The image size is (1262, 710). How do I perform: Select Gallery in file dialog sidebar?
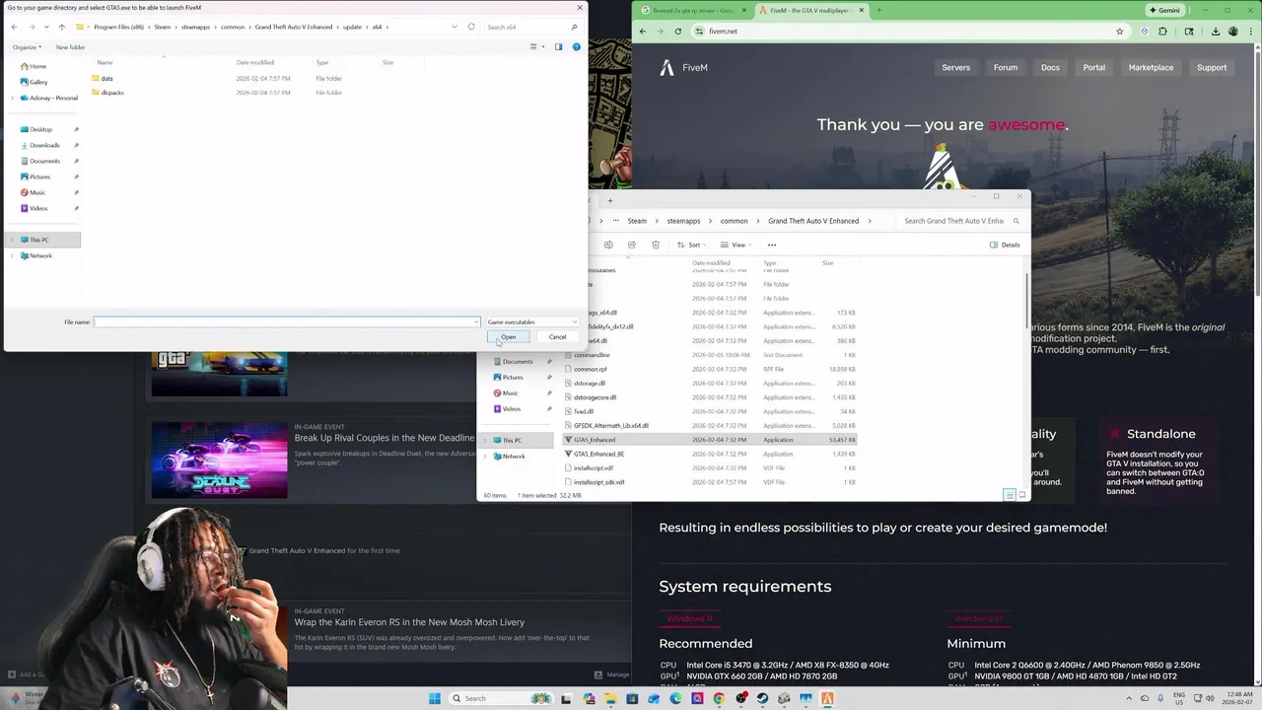[38, 82]
